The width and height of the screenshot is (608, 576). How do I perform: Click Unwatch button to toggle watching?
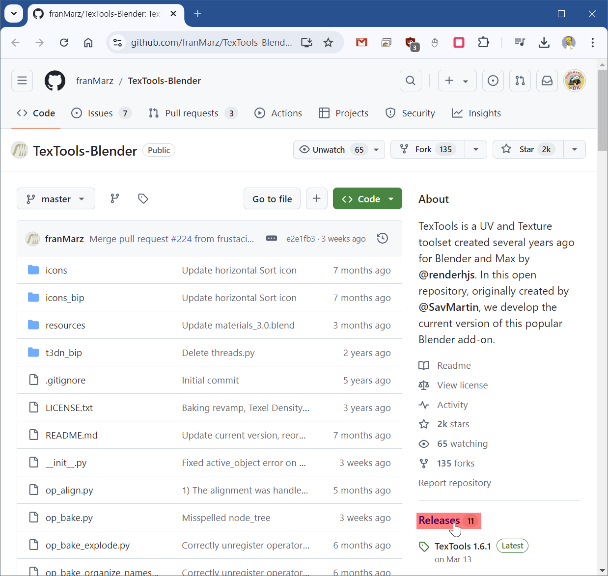click(x=332, y=149)
